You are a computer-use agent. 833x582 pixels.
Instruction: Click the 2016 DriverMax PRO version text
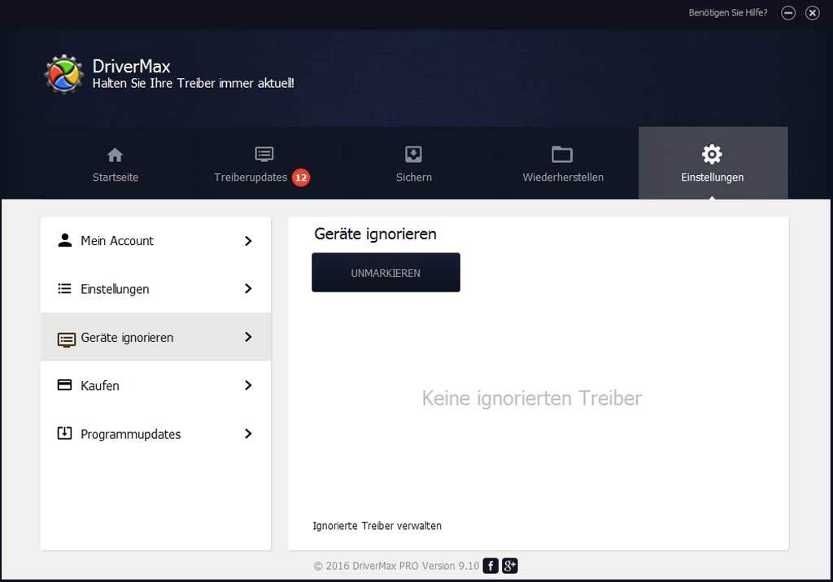[x=396, y=566]
